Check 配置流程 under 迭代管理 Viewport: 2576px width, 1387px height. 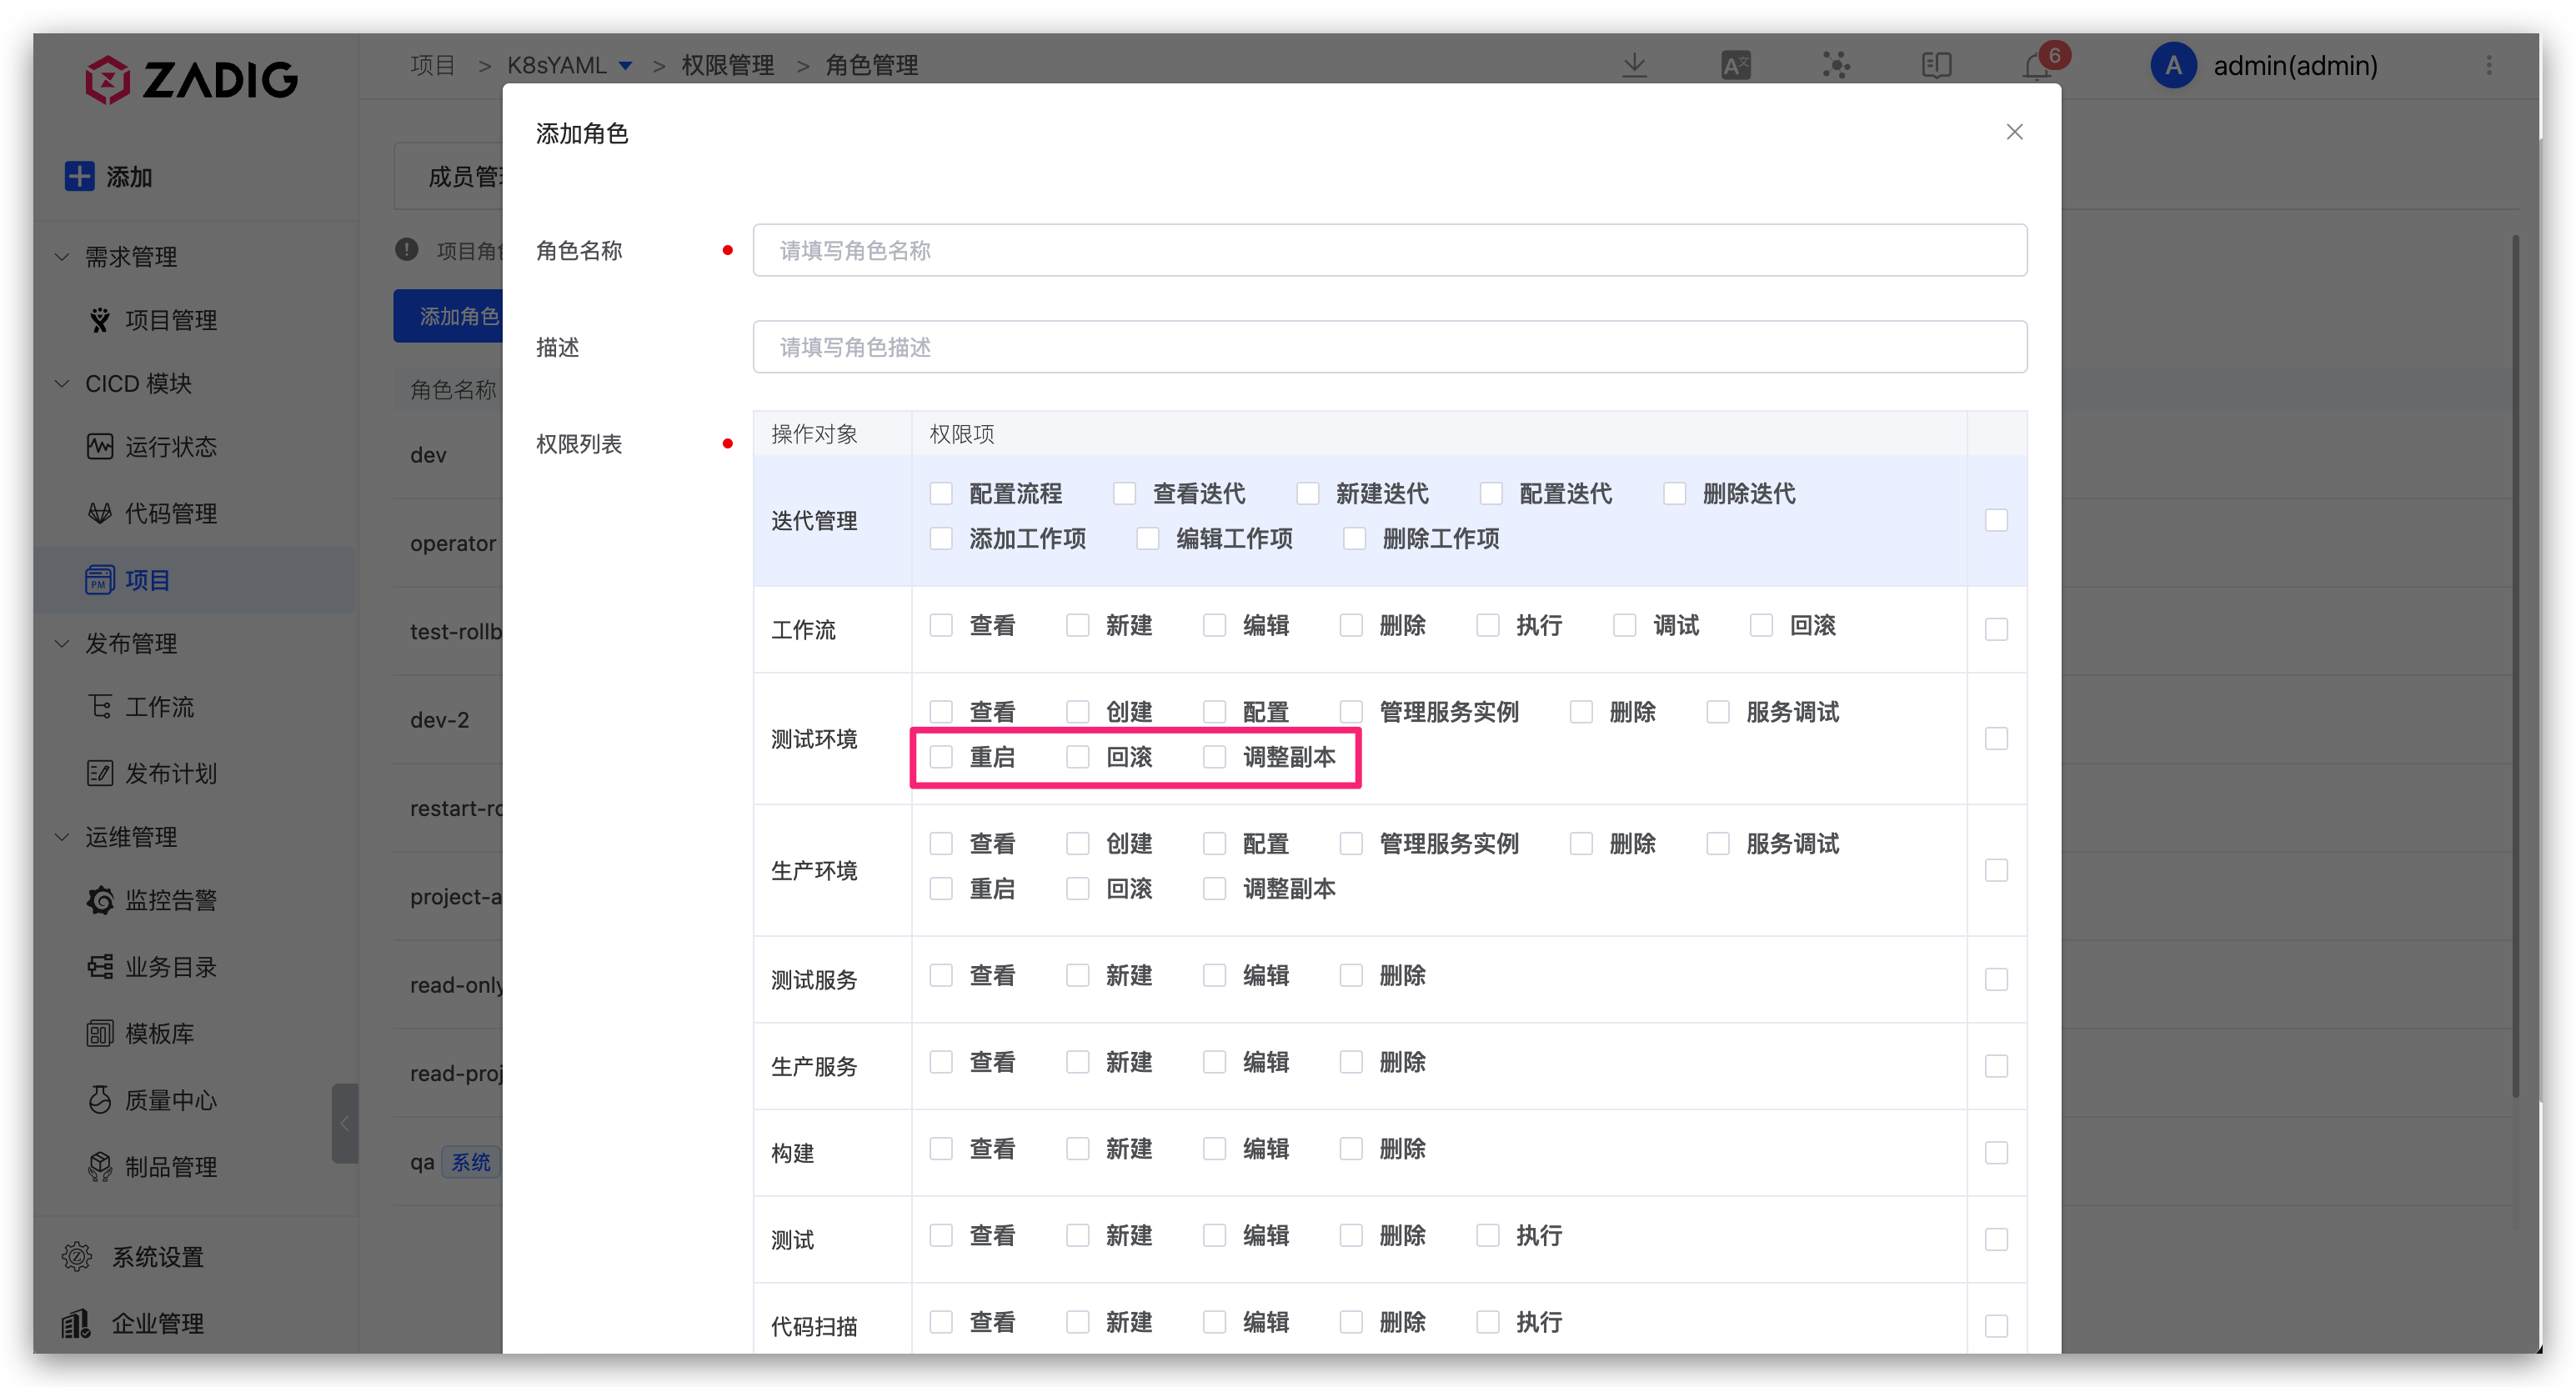click(x=941, y=493)
